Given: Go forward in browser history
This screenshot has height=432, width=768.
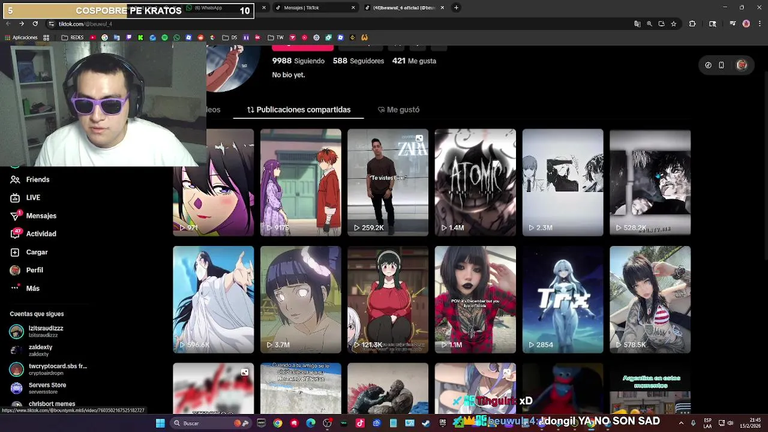Looking at the screenshot, I should [x=22, y=24].
